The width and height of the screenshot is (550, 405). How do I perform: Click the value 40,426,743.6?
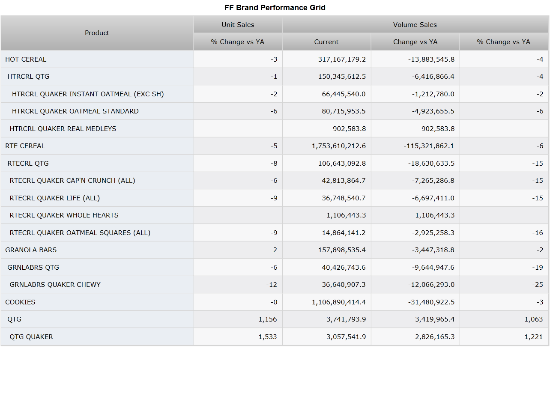tap(344, 268)
